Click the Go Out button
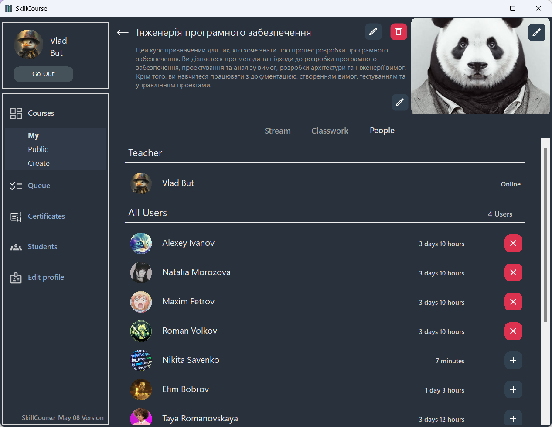This screenshot has height=427, width=552. pyautogui.click(x=44, y=74)
